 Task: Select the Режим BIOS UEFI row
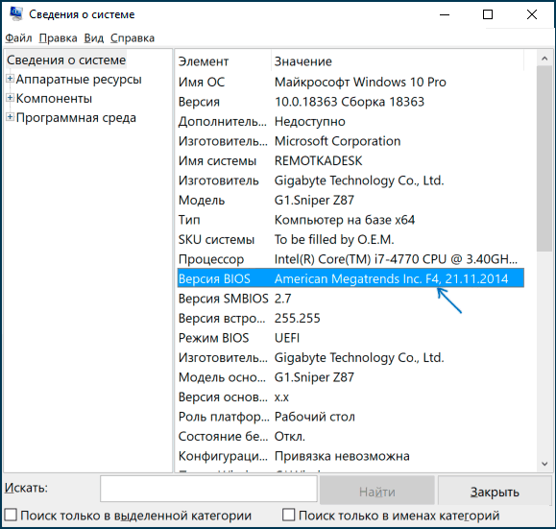point(351,338)
